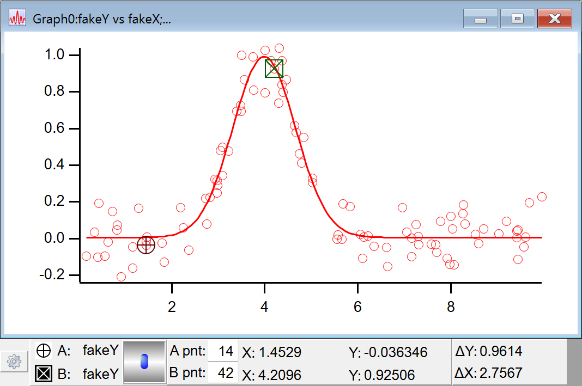Click the Igor graph icon in title bar
The height and width of the screenshot is (386, 582).
[x=17, y=19]
